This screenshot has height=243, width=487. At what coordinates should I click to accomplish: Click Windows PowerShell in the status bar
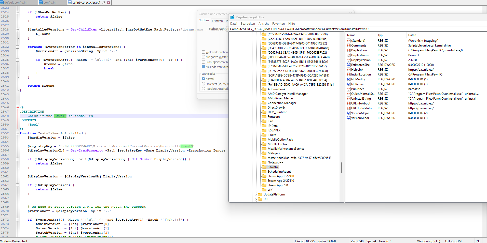pyautogui.click(x=14, y=241)
